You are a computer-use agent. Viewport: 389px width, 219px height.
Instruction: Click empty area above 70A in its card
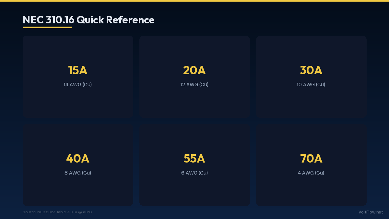point(311,138)
